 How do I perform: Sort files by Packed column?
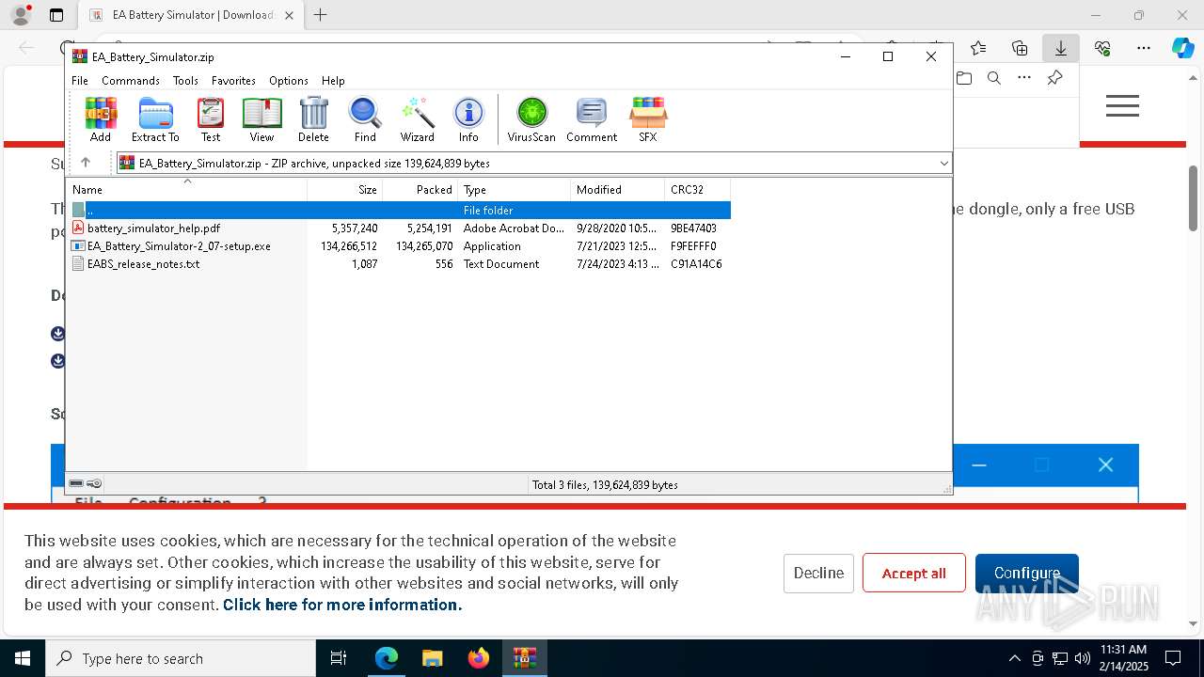[420, 190]
